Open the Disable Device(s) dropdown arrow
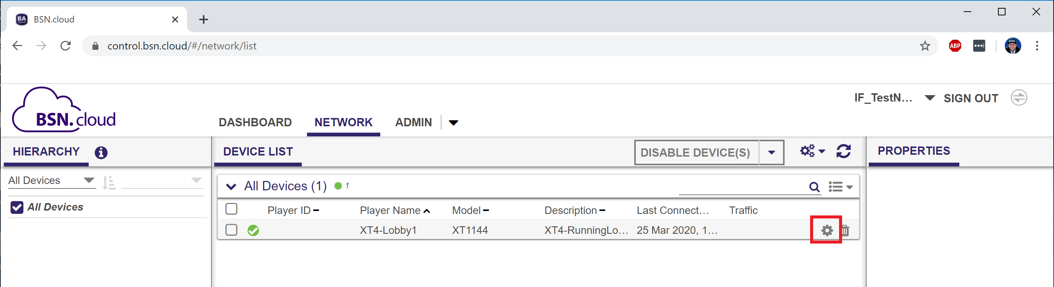The width and height of the screenshot is (1054, 287). pos(771,153)
